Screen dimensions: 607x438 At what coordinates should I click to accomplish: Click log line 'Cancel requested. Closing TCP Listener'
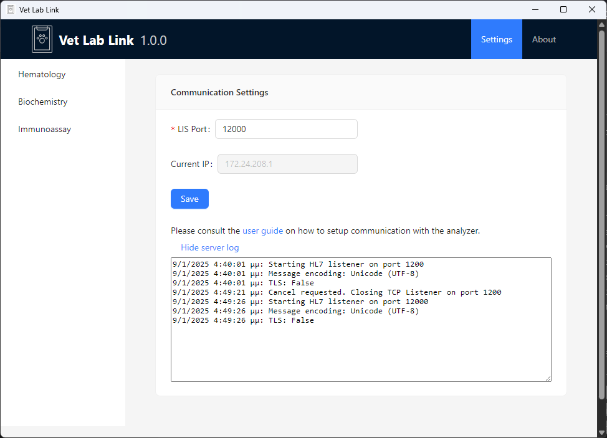[x=337, y=292]
